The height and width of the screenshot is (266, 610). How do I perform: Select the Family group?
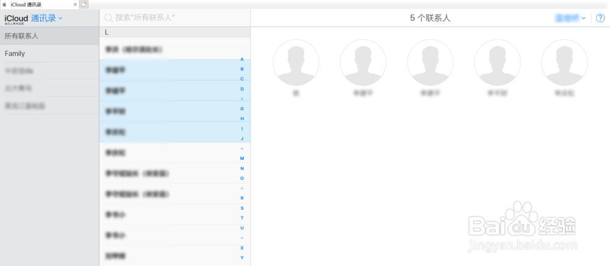[x=49, y=53]
